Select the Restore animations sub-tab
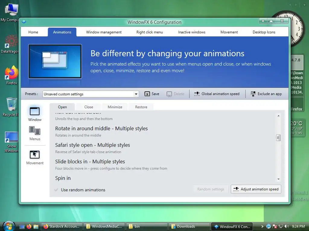 [x=141, y=107]
